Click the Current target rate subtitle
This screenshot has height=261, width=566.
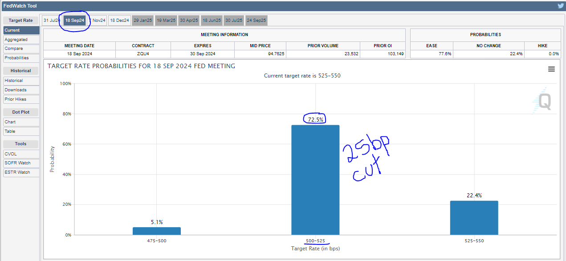[302, 76]
